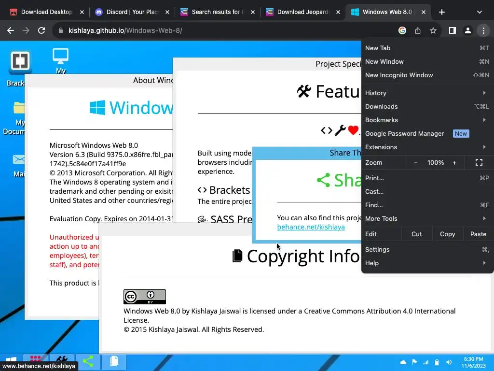The height and width of the screenshot is (371, 494).
Task: Click the flag icon in system tray
Action: click(414, 362)
